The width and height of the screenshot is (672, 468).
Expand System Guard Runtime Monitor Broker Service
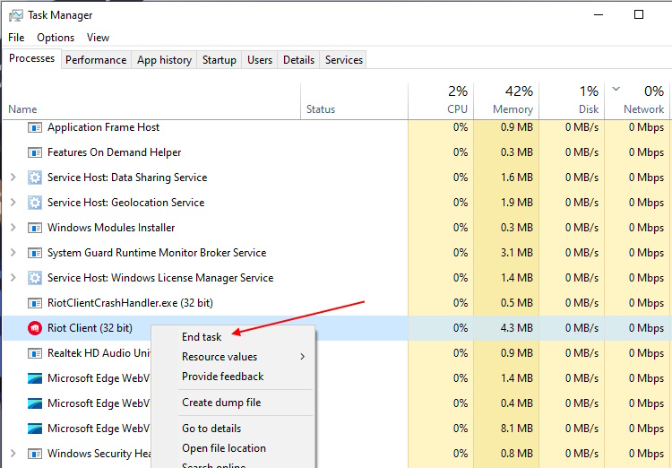[x=13, y=253]
